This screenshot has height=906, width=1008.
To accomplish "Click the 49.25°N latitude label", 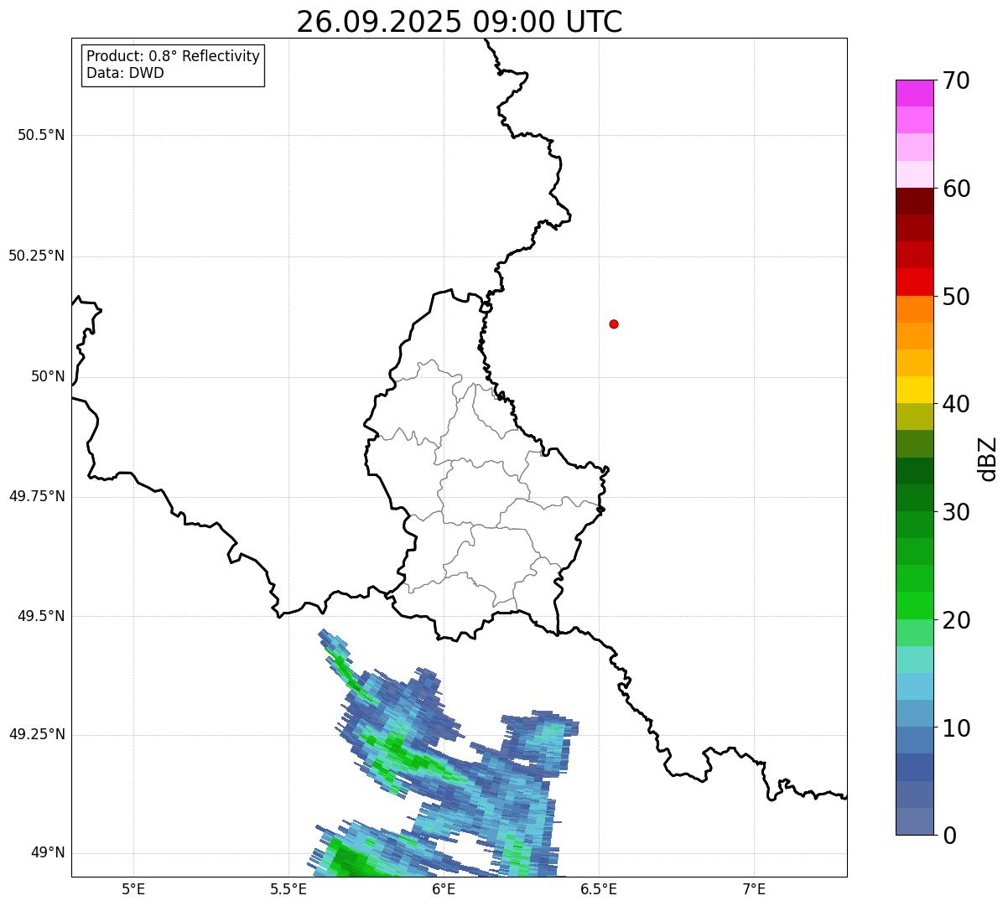I will pyautogui.click(x=37, y=734).
